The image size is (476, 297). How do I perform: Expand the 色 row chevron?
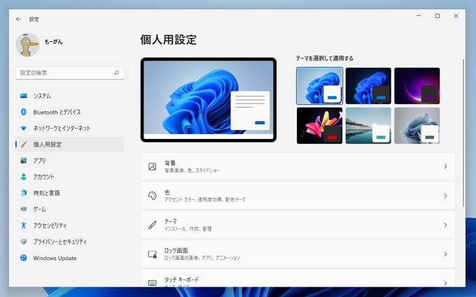445,196
